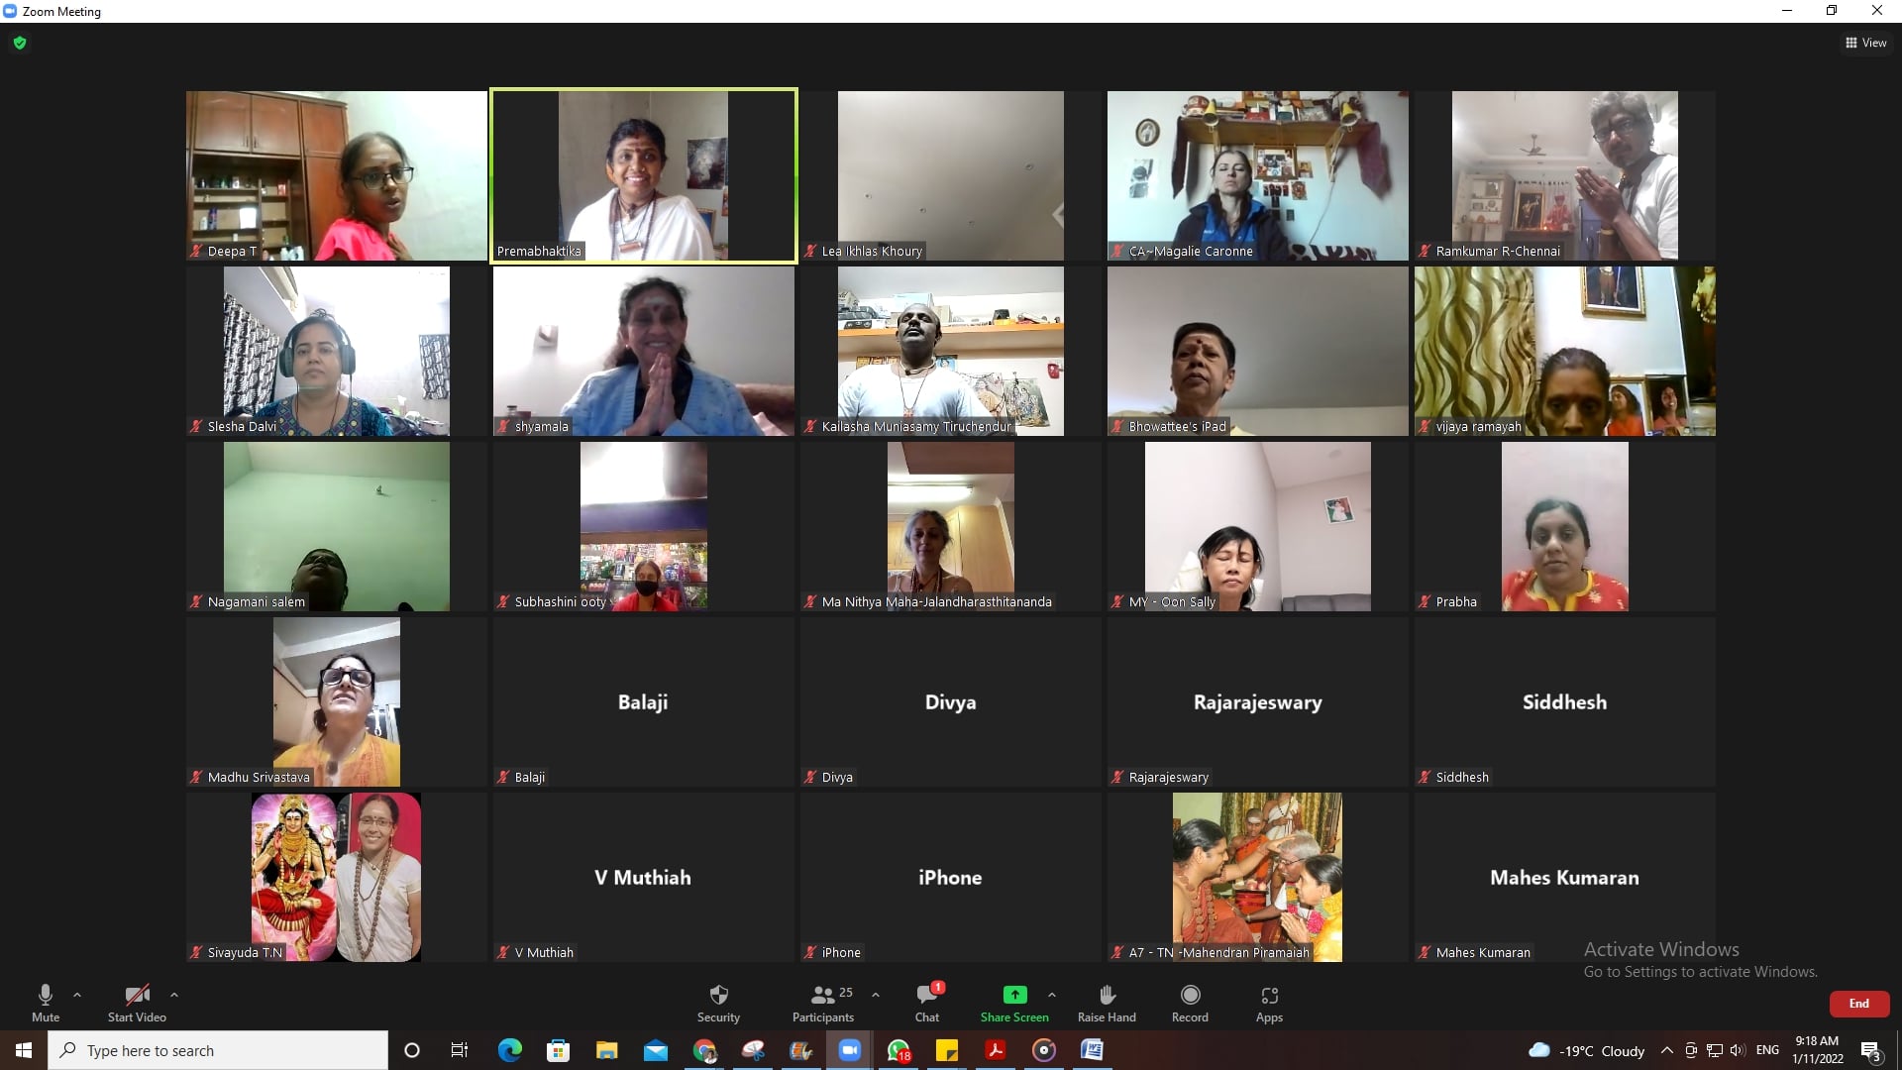This screenshot has width=1902, height=1070.
Task: Open the Participants panel
Action: click(822, 995)
